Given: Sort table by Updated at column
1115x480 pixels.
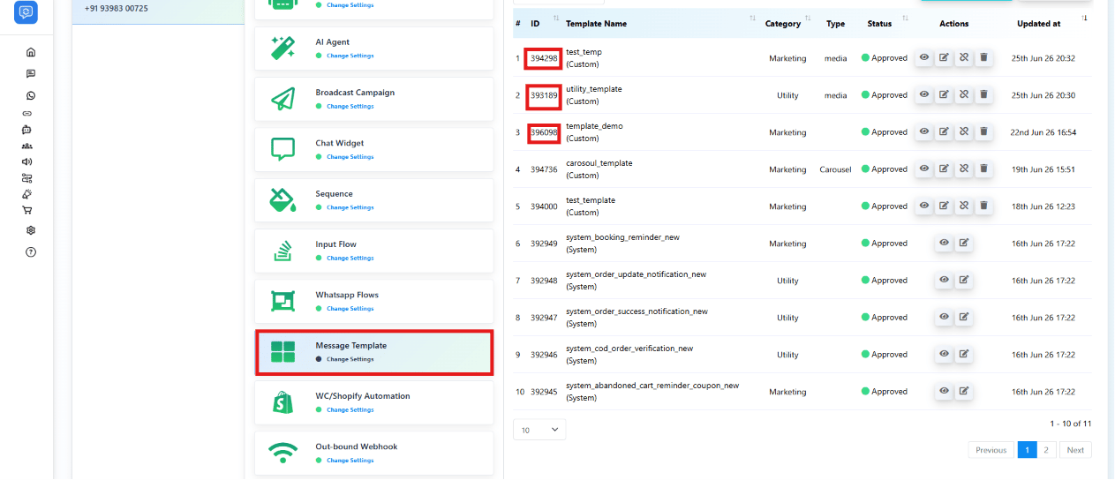Looking at the screenshot, I should (x=1043, y=24).
